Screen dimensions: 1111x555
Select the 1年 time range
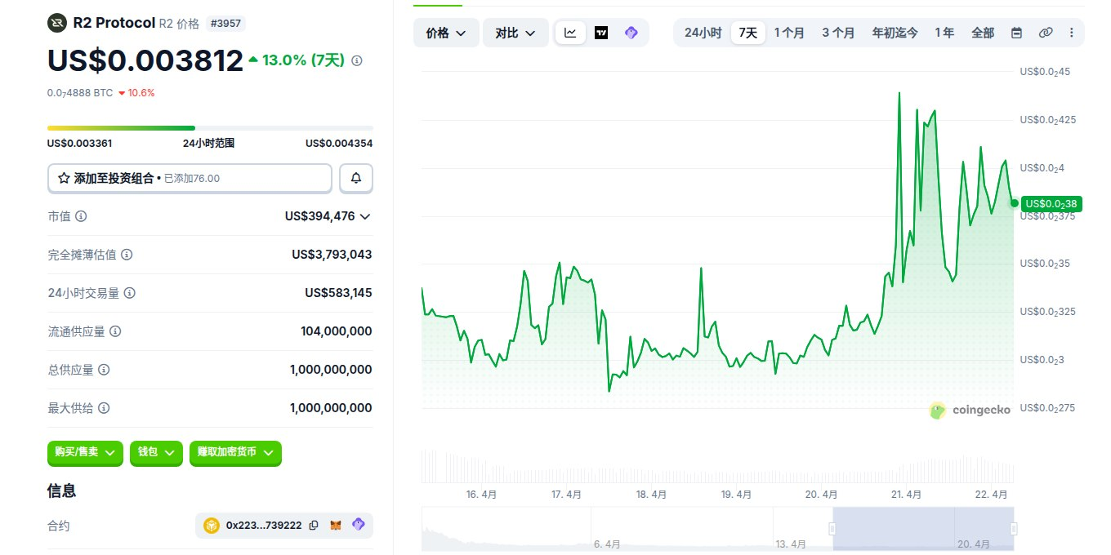(944, 33)
